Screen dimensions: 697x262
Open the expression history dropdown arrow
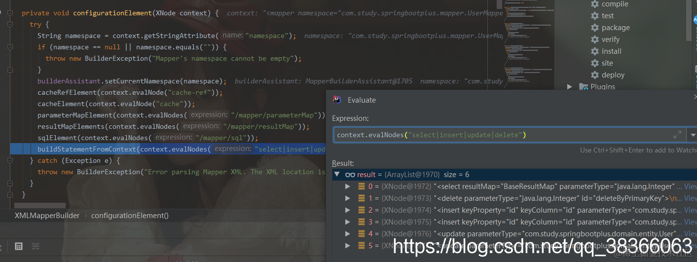click(x=693, y=135)
